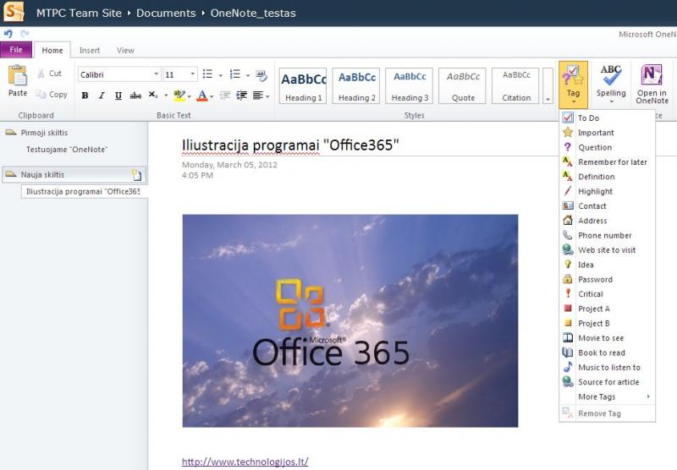The height and width of the screenshot is (470, 677).
Task: Click the Spelling ABC check icon
Action: (610, 75)
